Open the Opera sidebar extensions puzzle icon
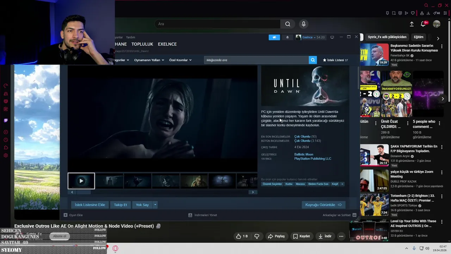Screen dimensions: 451x254 pyautogui.click(x=6, y=147)
